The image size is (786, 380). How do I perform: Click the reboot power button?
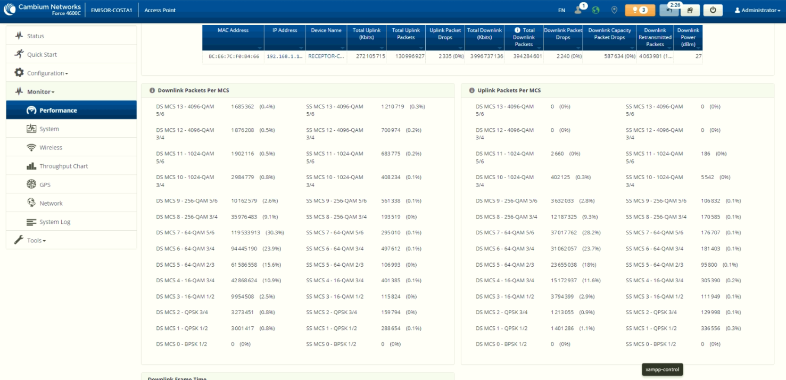tap(713, 10)
